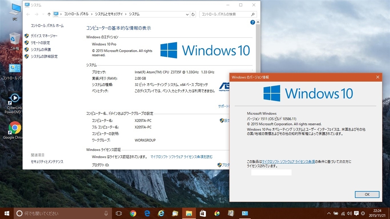Open Remote settings link
The height and width of the screenshot is (219, 390).
(40, 43)
